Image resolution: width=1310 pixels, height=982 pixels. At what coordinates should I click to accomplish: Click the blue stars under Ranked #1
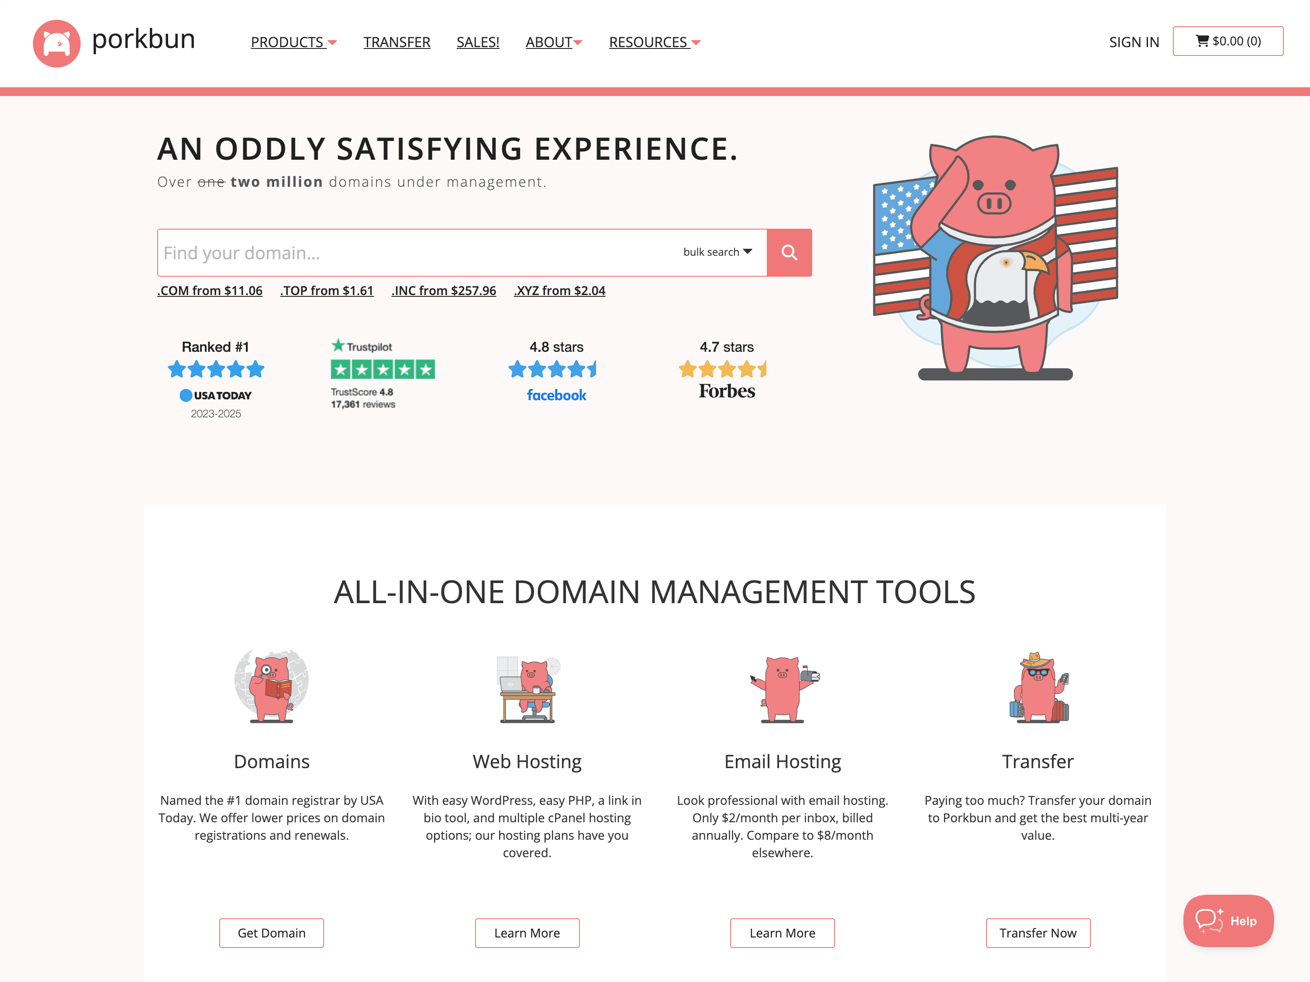click(x=216, y=369)
